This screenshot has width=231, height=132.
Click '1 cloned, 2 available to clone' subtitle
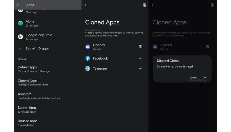(x=33, y=85)
